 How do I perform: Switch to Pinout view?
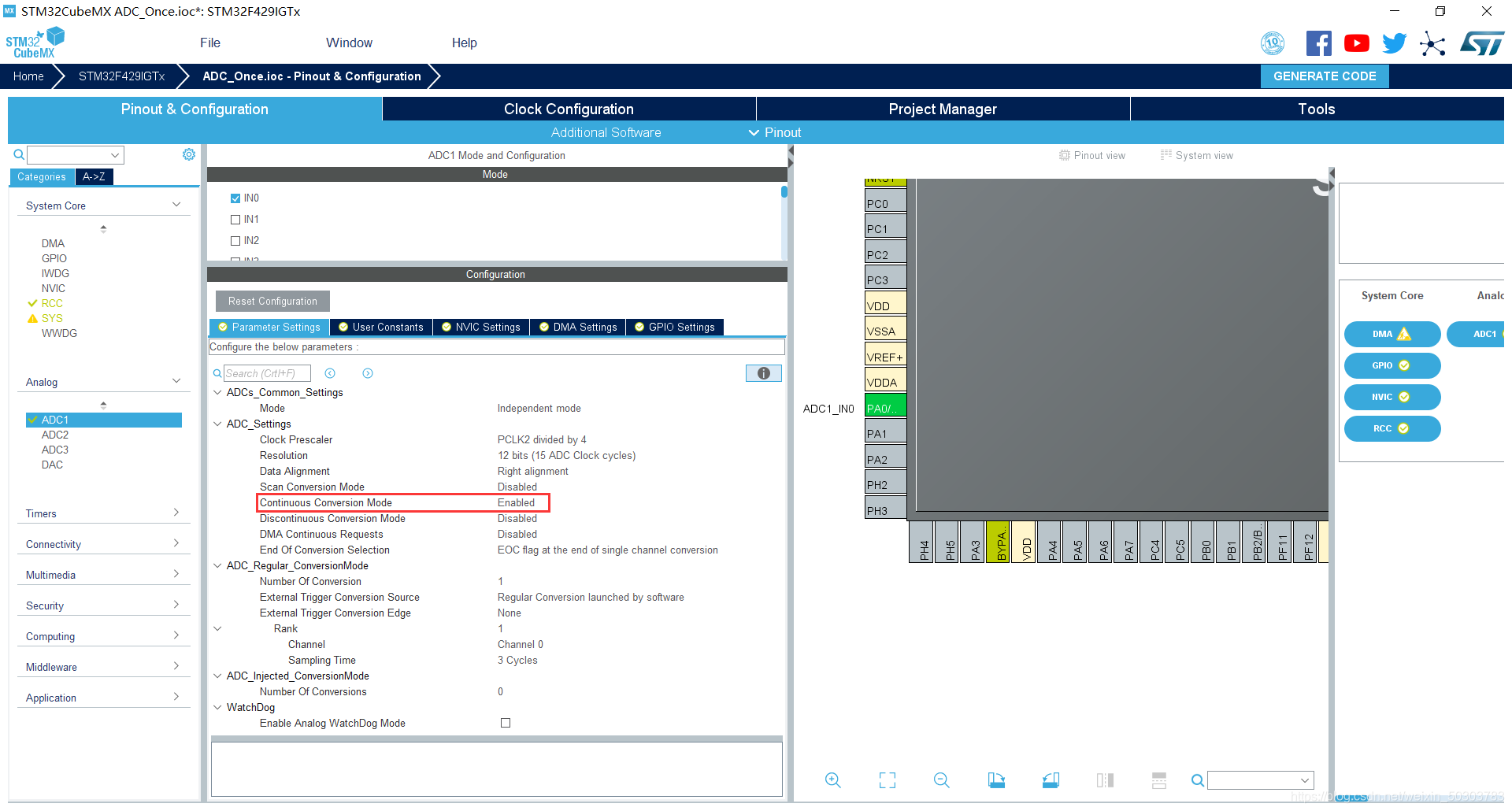[x=1092, y=155]
